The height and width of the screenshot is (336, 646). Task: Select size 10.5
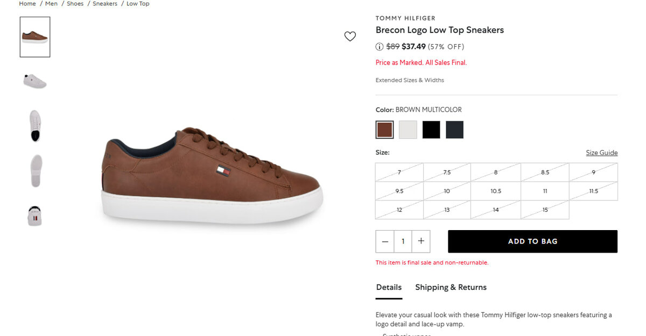pyautogui.click(x=496, y=191)
